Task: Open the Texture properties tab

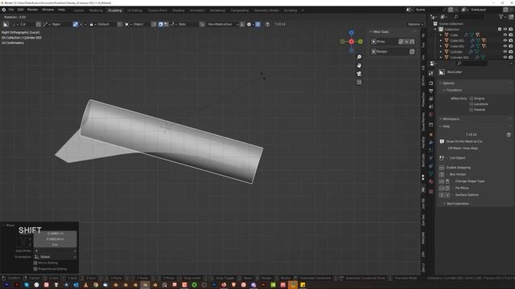Action: (x=431, y=191)
